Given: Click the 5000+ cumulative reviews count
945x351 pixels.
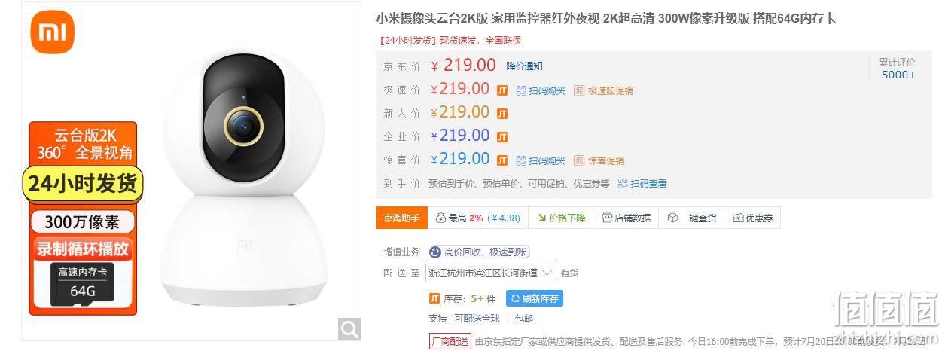Looking at the screenshot, I should point(899,75).
